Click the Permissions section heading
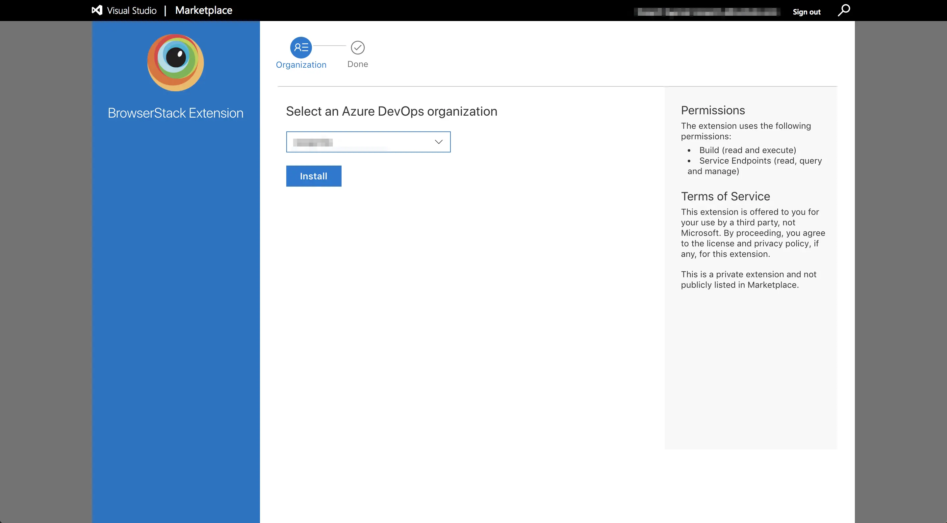947x523 pixels. click(x=712, y=110)
